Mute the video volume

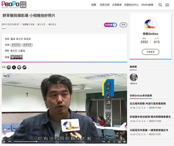124,142
